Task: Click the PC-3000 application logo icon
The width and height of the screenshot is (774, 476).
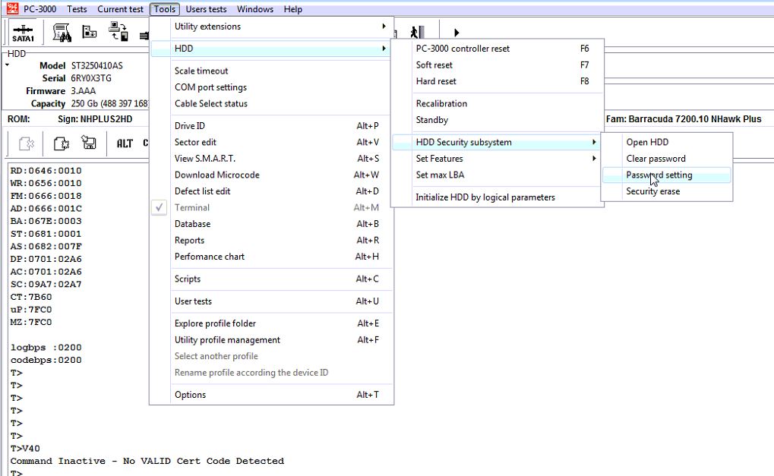Action: click(12, 8)
